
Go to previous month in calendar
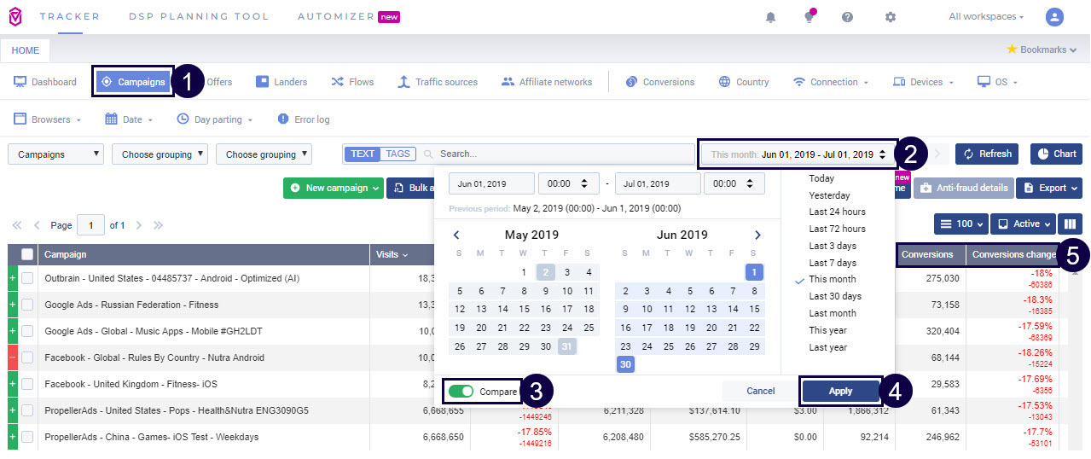(x=456, y=235)
